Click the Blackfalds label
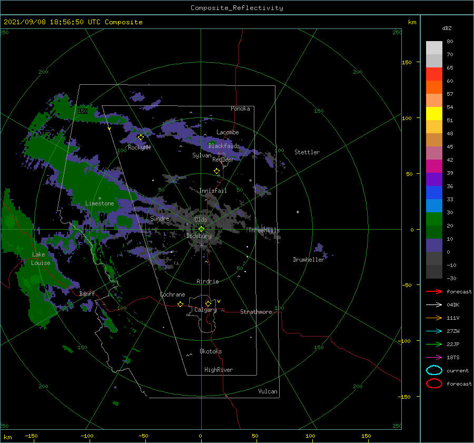The image size is (474, 443). pos(224,146)
